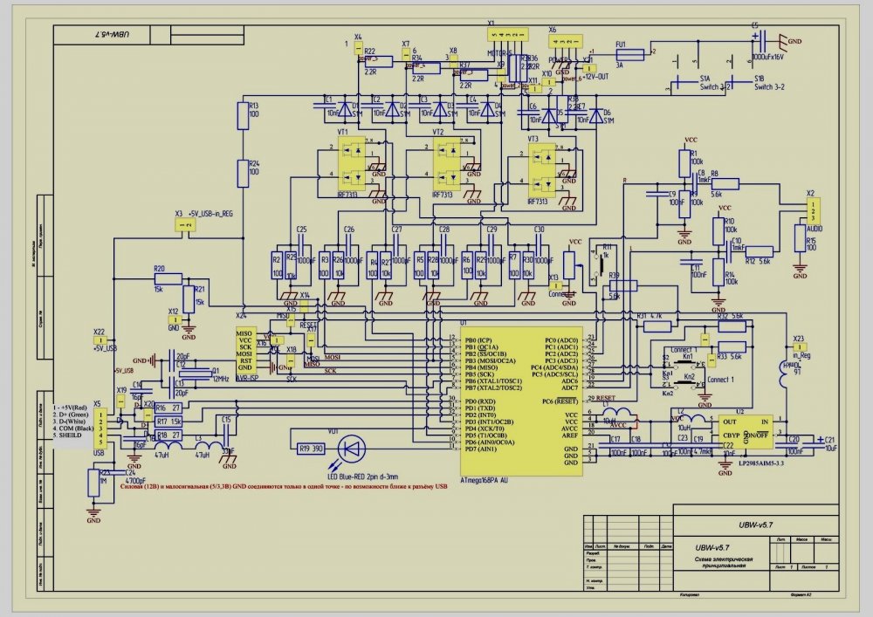Select resistor R13 100 on left rail
The width and height of the screenshot is (873, 617).
243,116
